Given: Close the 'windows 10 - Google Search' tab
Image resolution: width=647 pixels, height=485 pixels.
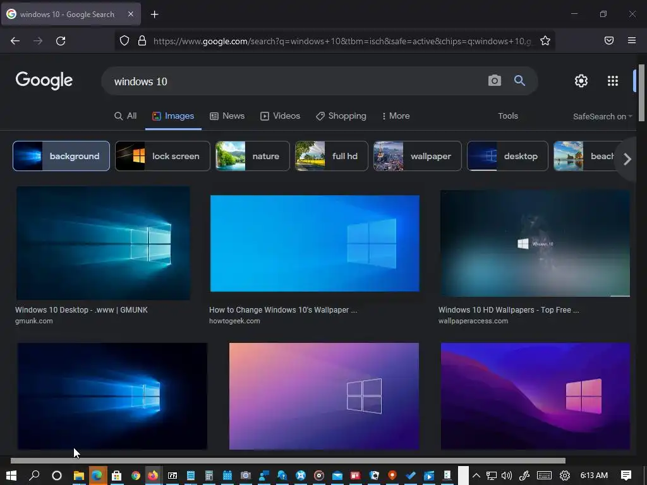Looking at the screenshot, I should (130, 14).
